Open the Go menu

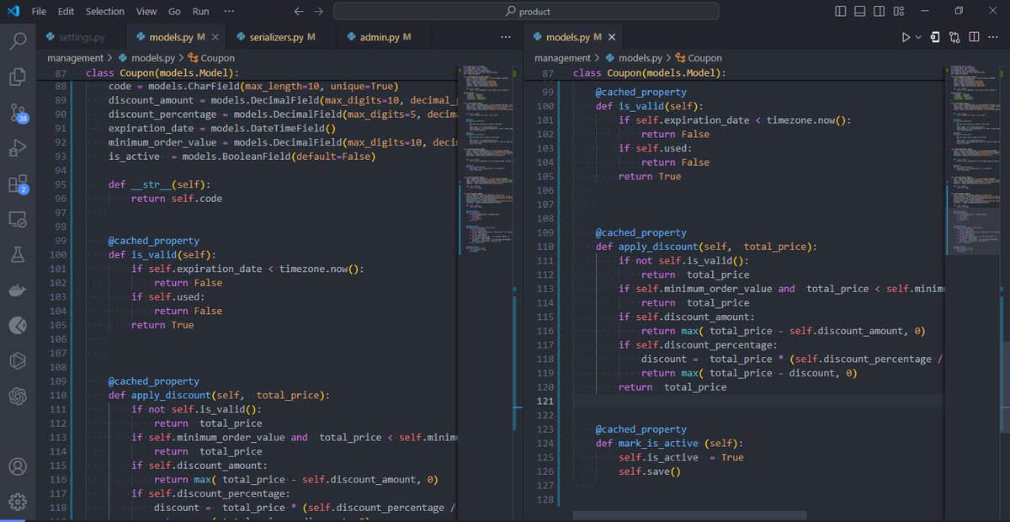174,12
